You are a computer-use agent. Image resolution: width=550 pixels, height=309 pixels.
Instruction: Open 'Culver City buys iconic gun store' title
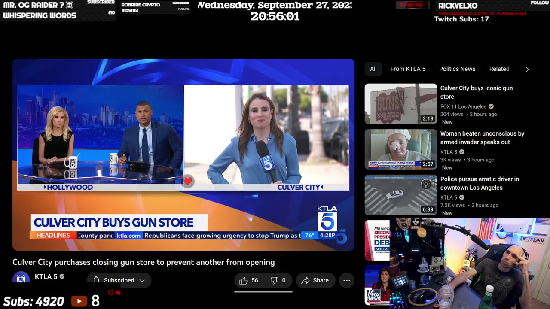pos(477,92)
